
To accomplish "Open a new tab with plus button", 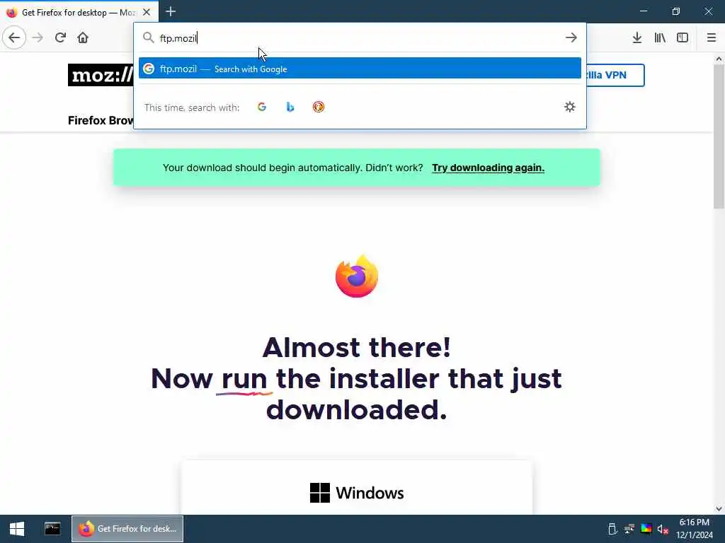I will click(x=171, y=11).
